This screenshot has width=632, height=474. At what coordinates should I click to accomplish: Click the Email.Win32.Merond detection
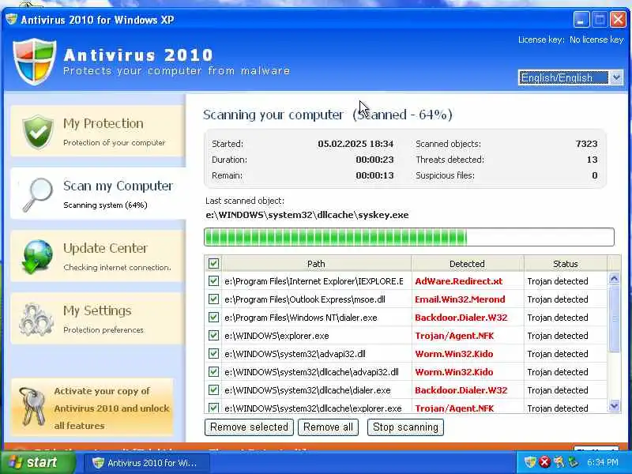coord(460,299)
